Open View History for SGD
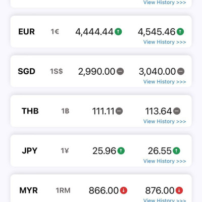The height and width of the screenshot is (202, 202). point(165,82)
